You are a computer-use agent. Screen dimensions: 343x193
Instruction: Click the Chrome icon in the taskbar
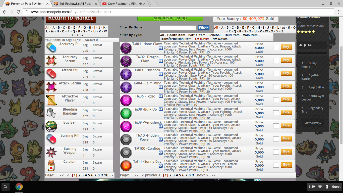click(19, 187)
